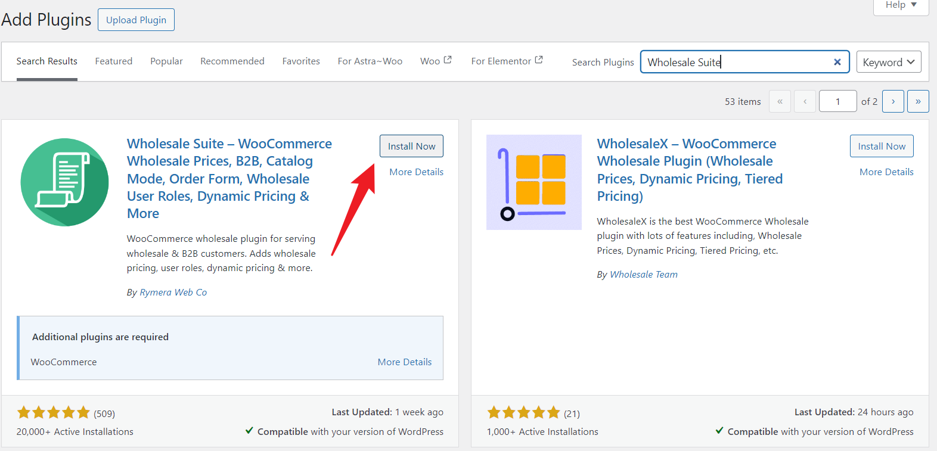Open the Woo external tab
The height and width of the screenshot is (451, 937).
pos(436,61)
